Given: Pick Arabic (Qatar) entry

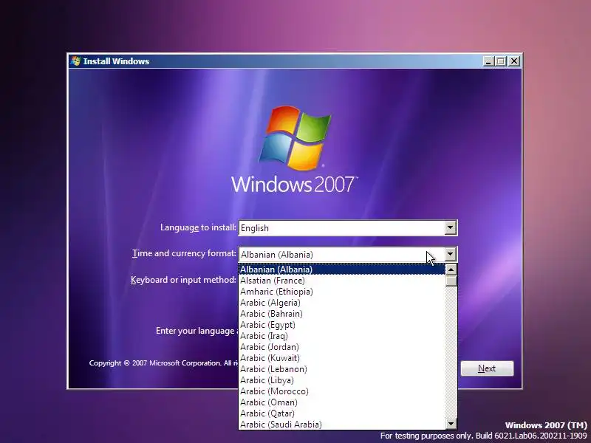Looking at the screenshot, I should click(342, 413).
